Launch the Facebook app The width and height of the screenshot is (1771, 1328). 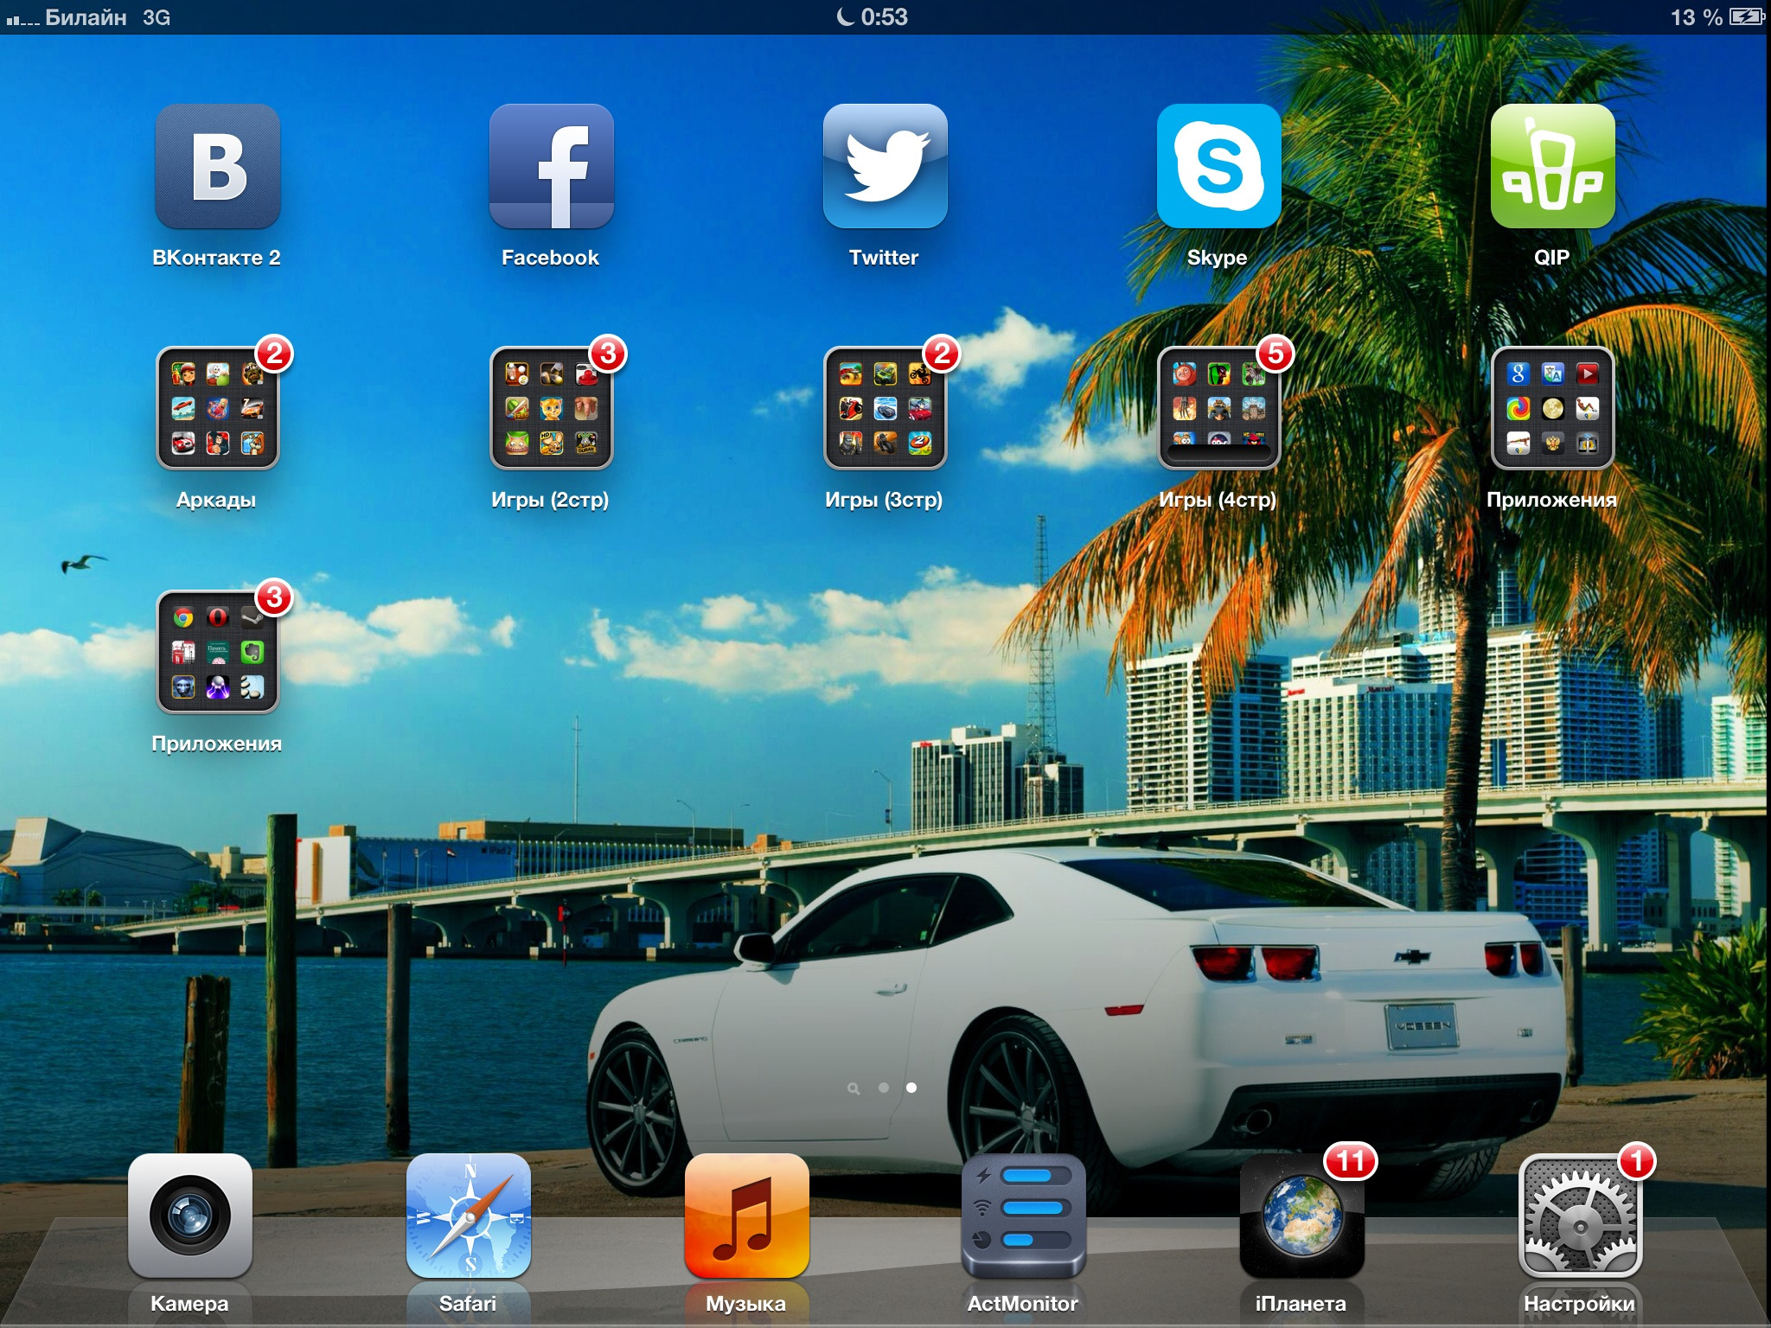pyautogui.click(x=551, y=166)
